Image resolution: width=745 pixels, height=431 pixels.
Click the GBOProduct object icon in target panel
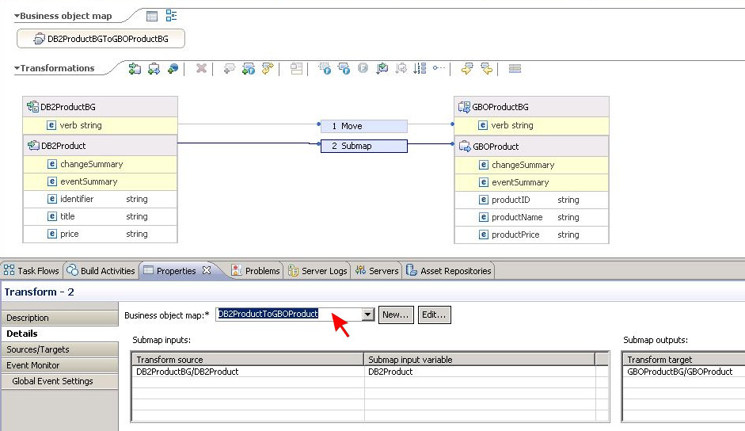pyautogui.click(x=464, y=147)
